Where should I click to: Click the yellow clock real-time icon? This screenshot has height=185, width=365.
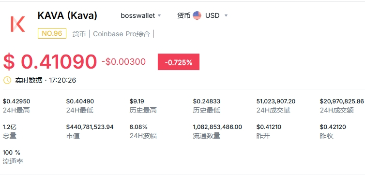[x=7, y=80]
